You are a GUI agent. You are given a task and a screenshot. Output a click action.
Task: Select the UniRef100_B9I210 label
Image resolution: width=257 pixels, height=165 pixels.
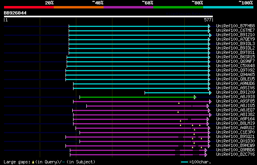pyautogui.click(x=235, y=35)
